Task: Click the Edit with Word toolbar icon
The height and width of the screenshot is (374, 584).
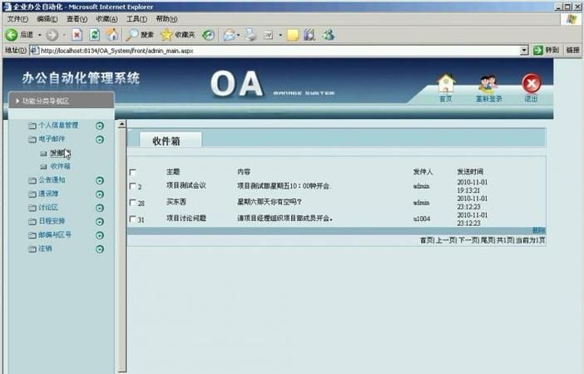Action: pyautogui.click(x=269, y=35)
